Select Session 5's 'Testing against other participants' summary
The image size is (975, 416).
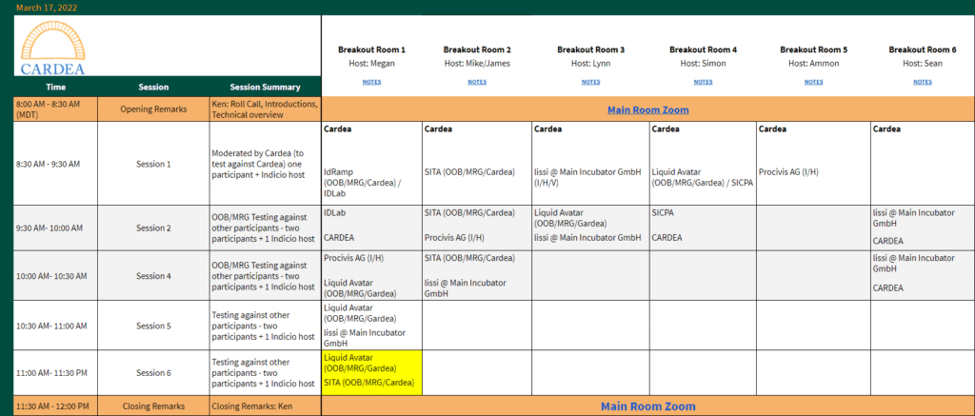[265, 326]
